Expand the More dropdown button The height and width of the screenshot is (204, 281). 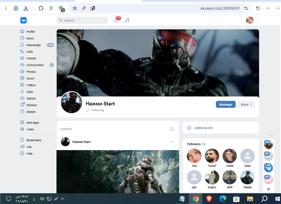(x=246, y=105)
